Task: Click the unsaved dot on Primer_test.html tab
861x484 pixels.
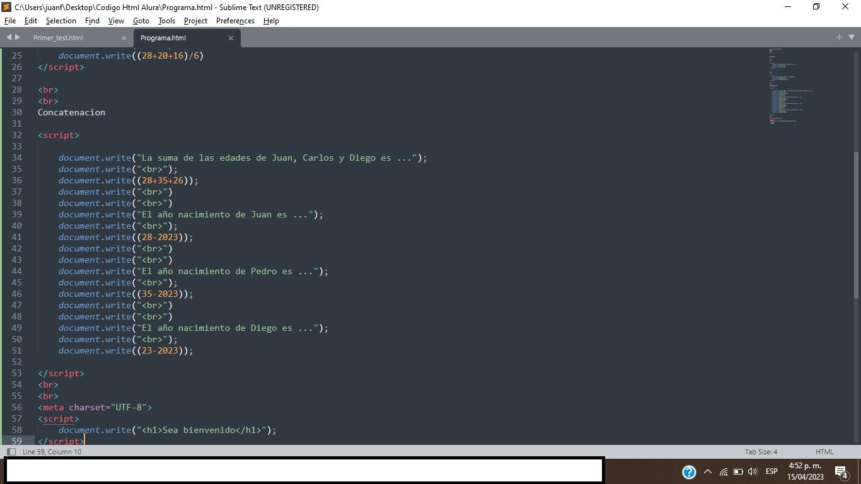Action: coord(124,38)
